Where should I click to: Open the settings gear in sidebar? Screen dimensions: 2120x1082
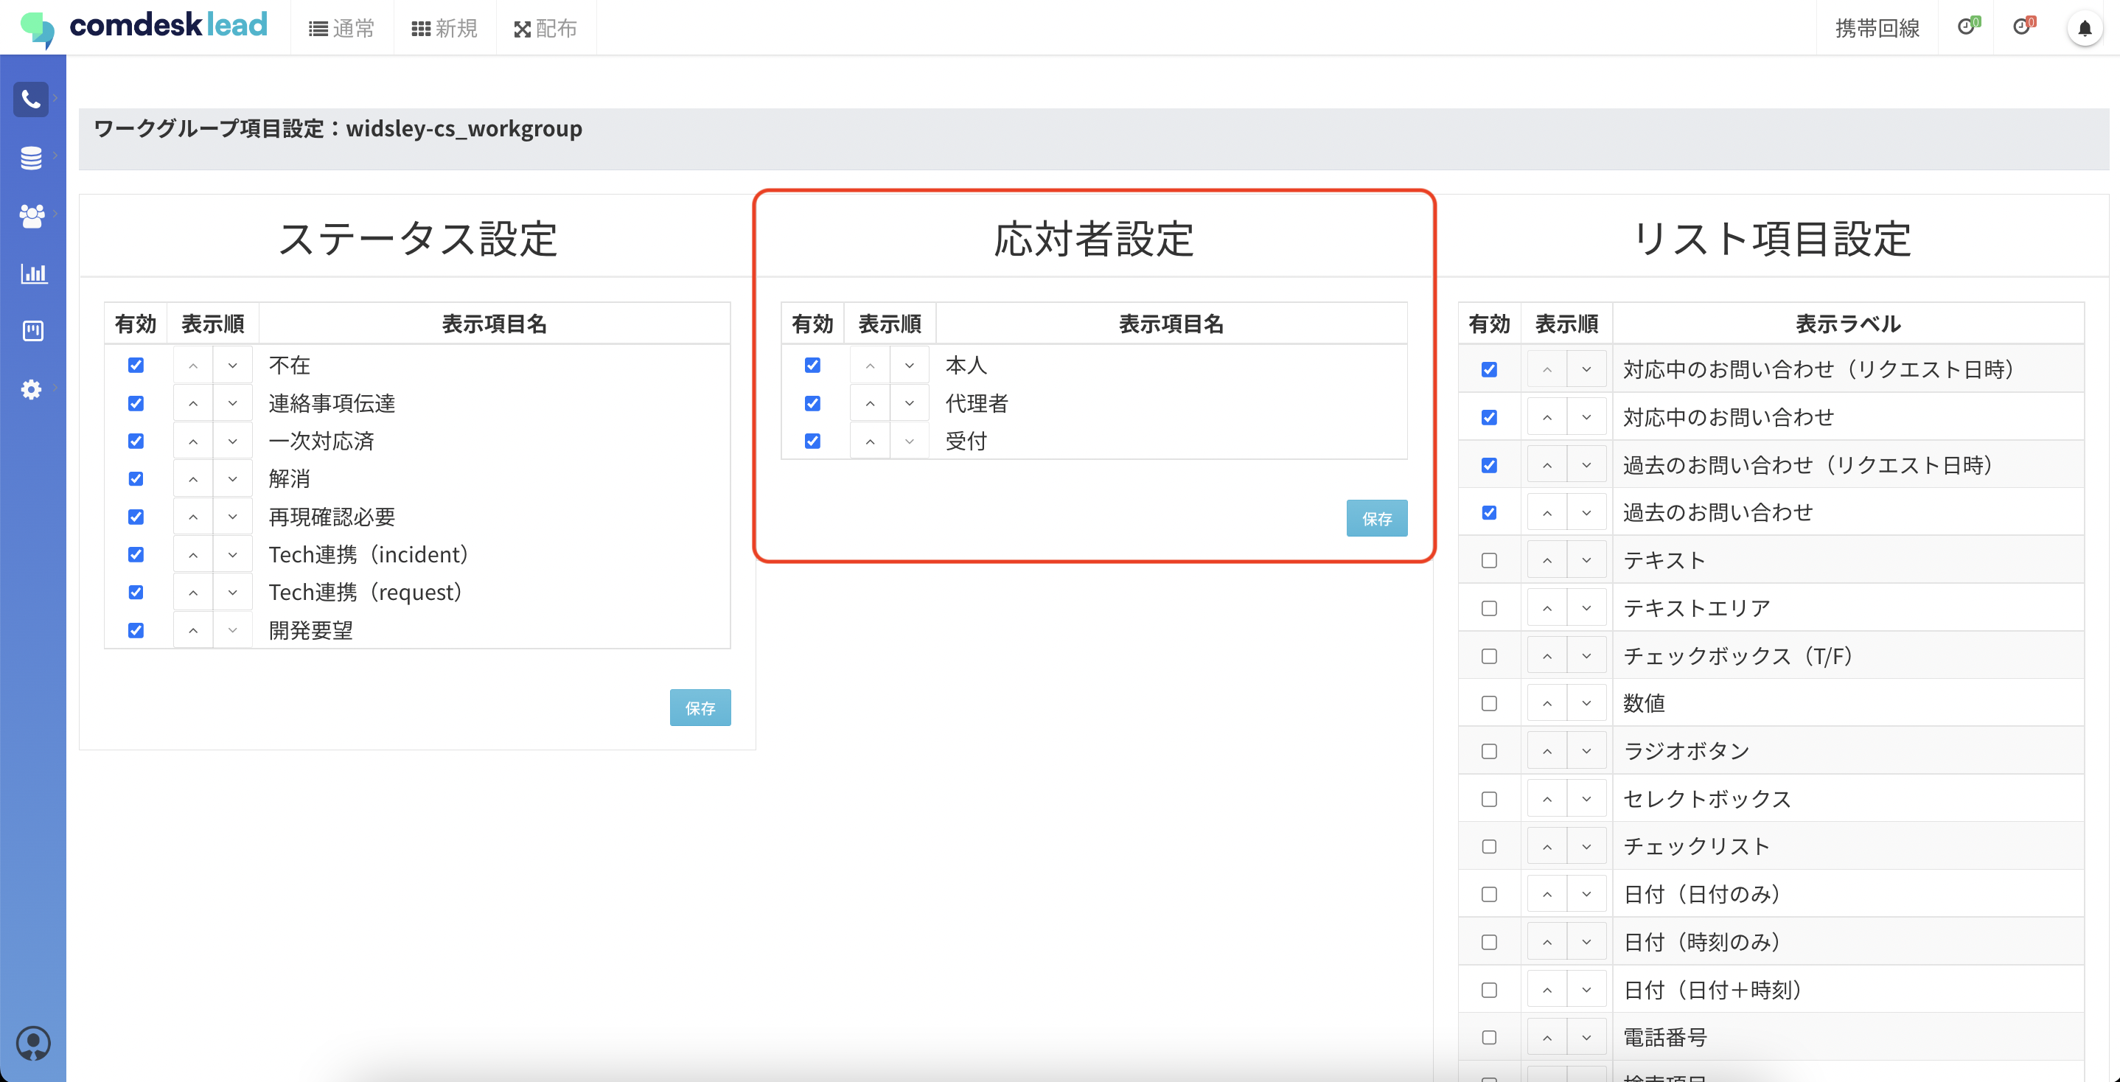click(x=31, y=388)
